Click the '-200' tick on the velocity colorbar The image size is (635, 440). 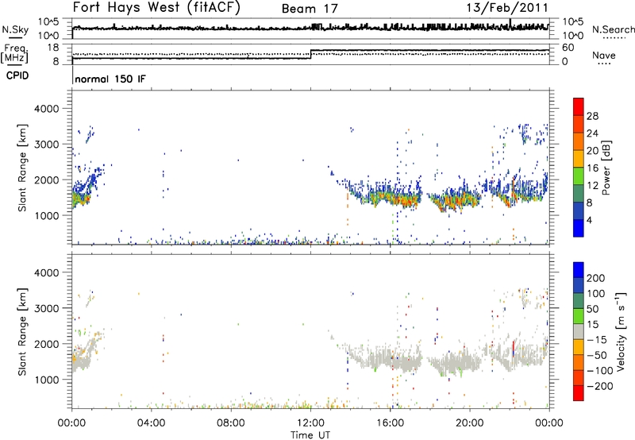point(600,386)
